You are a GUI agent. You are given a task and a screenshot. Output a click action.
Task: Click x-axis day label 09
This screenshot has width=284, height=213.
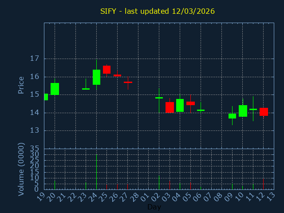(229, 197)
